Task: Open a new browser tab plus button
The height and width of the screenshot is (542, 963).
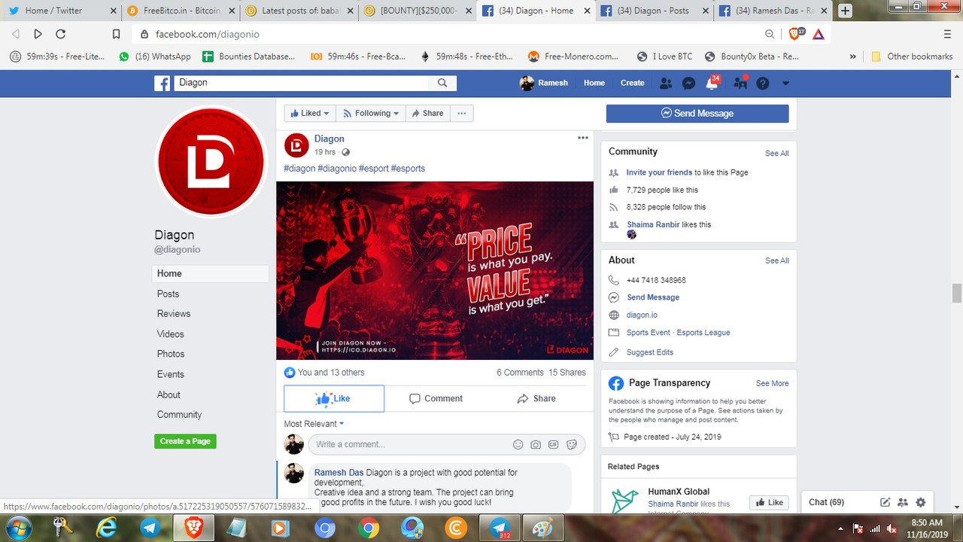Action: (x=845, y=11)
